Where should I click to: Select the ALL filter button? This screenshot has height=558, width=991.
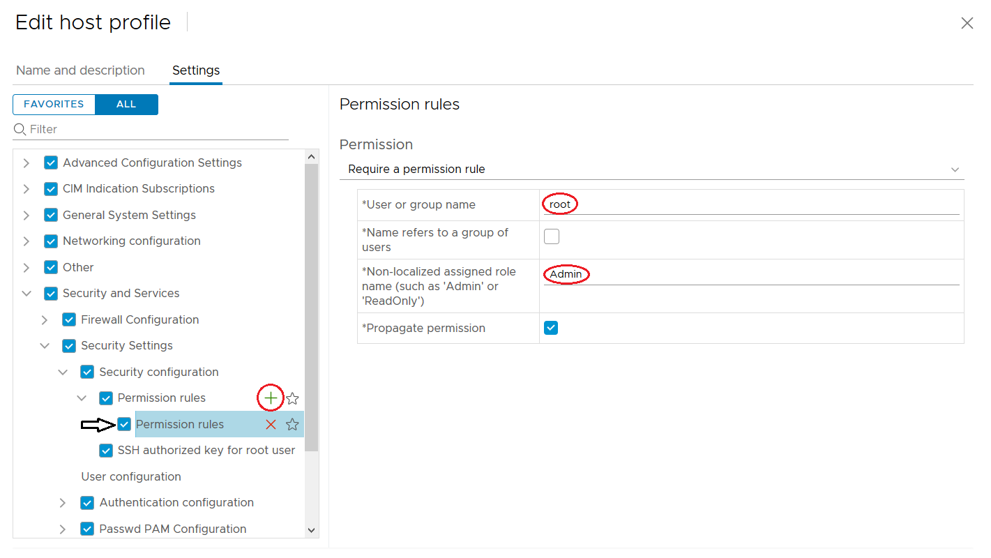click(126, 104)
